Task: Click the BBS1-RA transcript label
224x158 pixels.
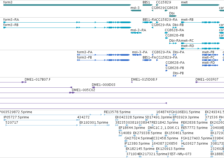Action: tap(150, 20)
